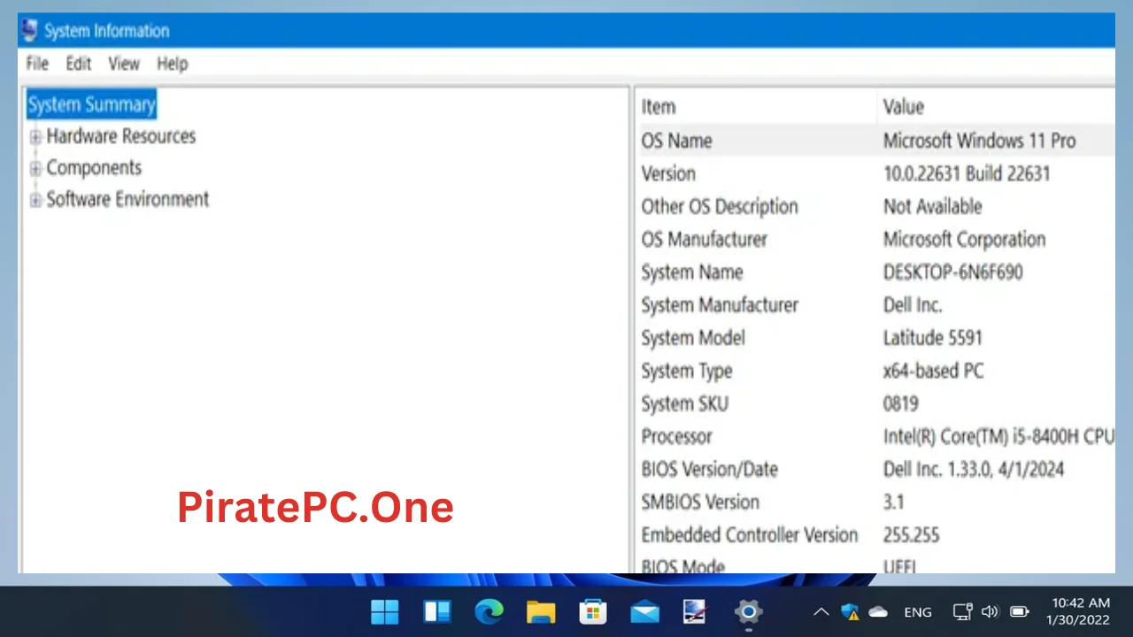Select the System Manufacturer row

(875, 304)
